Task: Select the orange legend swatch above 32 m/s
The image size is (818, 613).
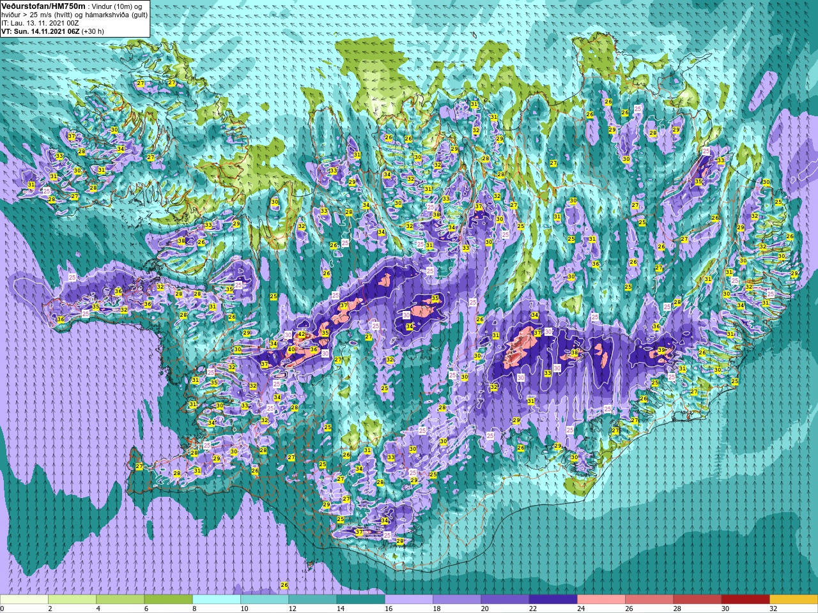Action: (794, 600)
